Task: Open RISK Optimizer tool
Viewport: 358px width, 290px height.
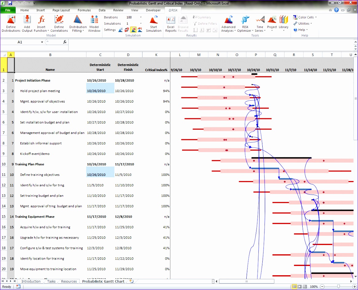Action: pos(245,23)
